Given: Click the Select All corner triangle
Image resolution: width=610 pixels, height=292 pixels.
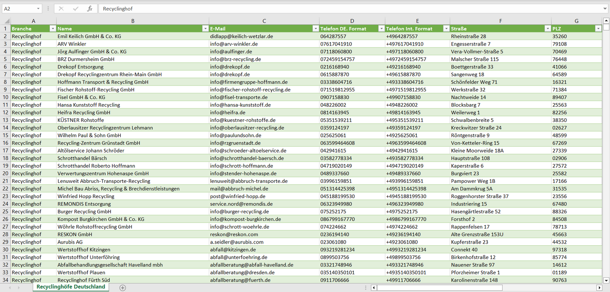Looking at the screenshot, I should point(6,21).
